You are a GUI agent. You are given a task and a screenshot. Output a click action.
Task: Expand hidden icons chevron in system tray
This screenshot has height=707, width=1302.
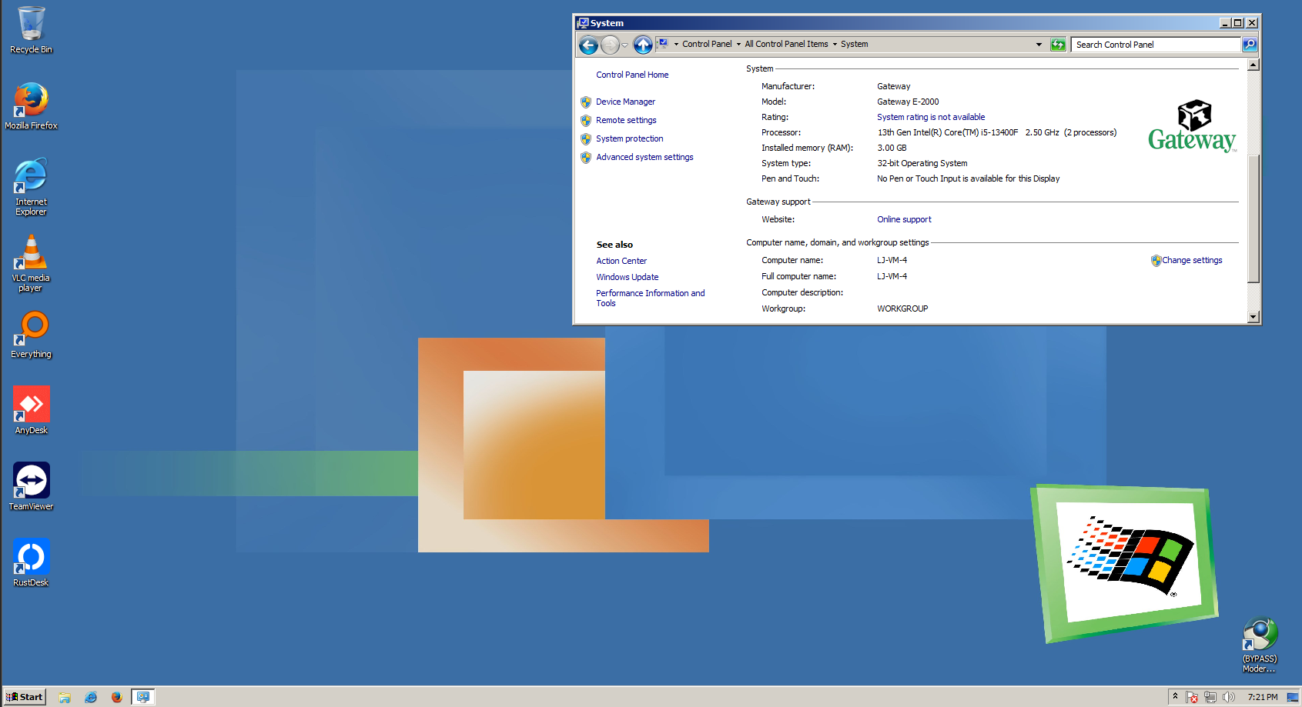click(1176, 697)
